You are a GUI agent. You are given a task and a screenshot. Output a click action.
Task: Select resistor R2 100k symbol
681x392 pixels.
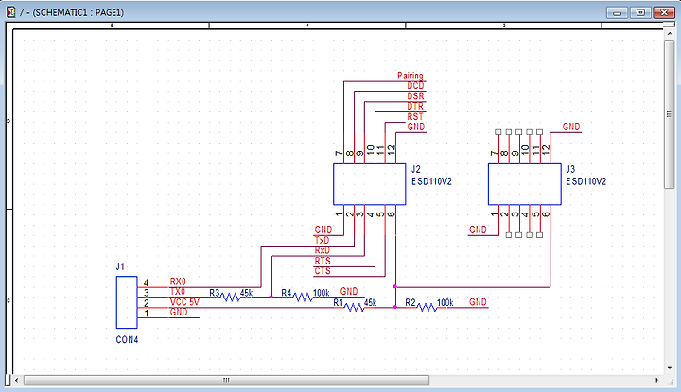pos(427,307)
